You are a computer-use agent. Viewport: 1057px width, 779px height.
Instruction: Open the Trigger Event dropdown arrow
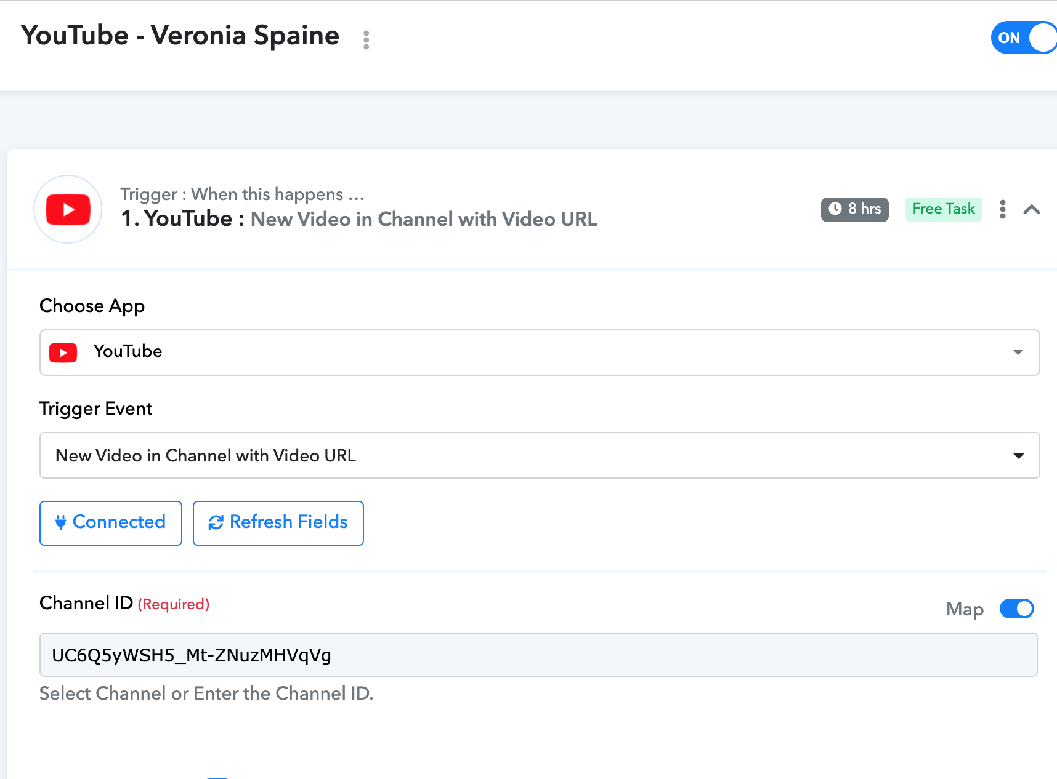(x=1019, y=456)
